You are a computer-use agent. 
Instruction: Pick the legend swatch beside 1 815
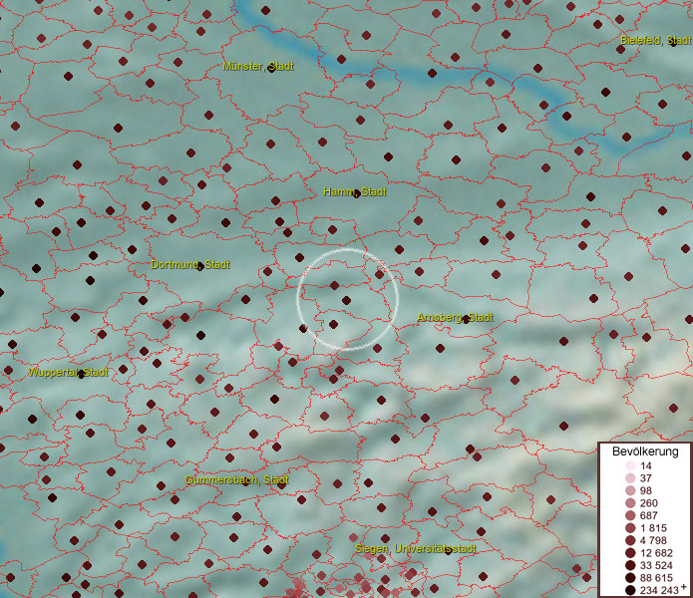(x=630, y=528)
